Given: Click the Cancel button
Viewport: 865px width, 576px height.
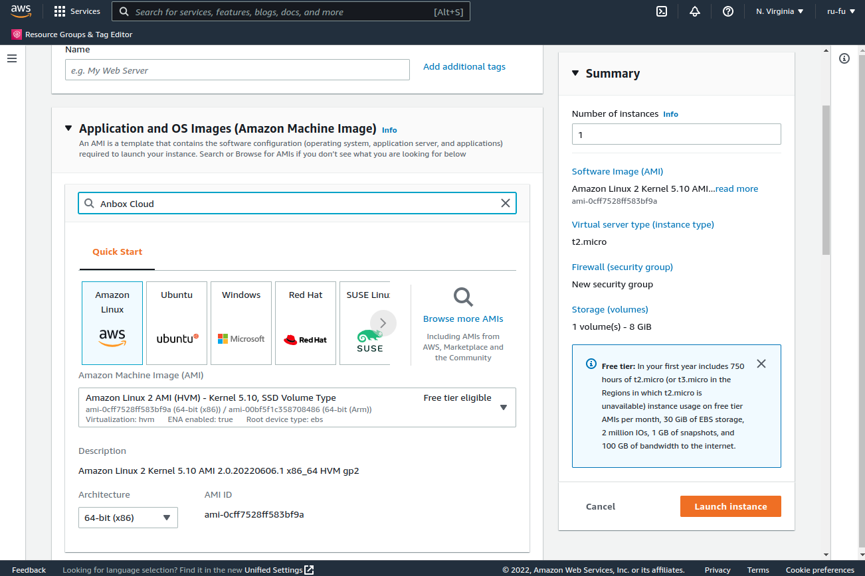Looking at the screenshot, I should point(601,506).
